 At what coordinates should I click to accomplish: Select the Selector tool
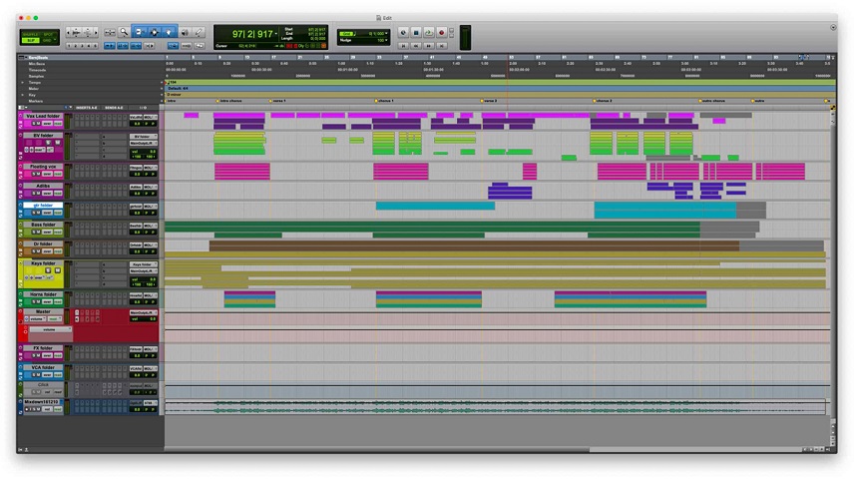154,33
